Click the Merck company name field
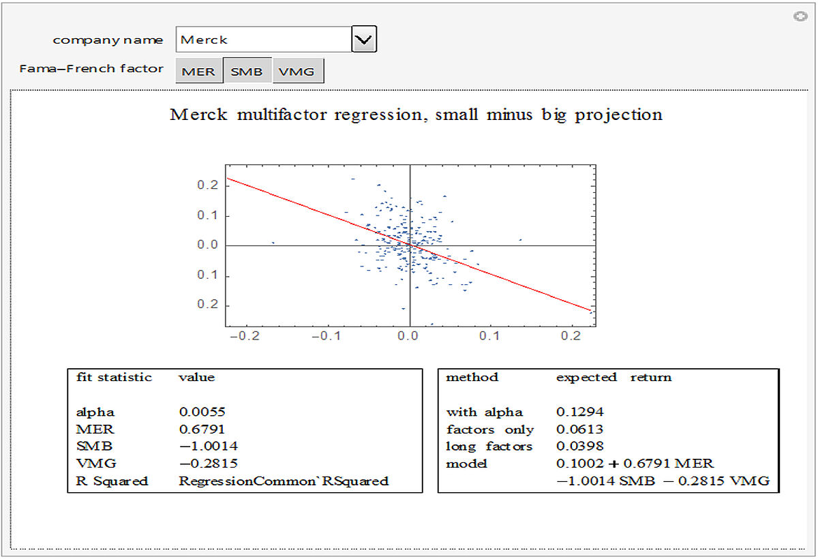818x559 pixels. click(264, 40)
